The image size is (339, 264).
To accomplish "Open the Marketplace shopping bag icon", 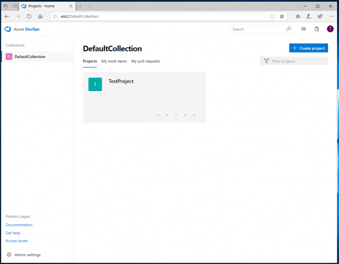I will [x=316, y=29].
